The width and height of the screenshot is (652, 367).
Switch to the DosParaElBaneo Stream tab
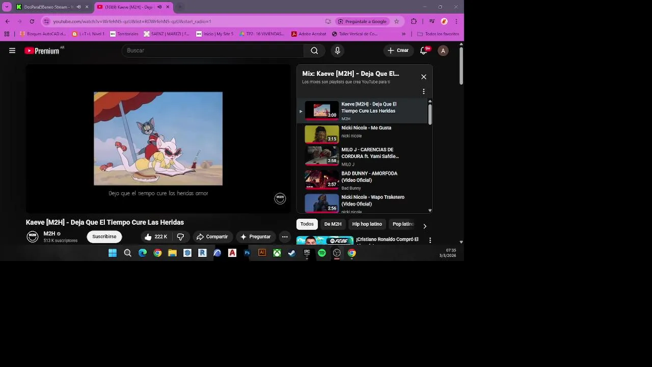49,7
